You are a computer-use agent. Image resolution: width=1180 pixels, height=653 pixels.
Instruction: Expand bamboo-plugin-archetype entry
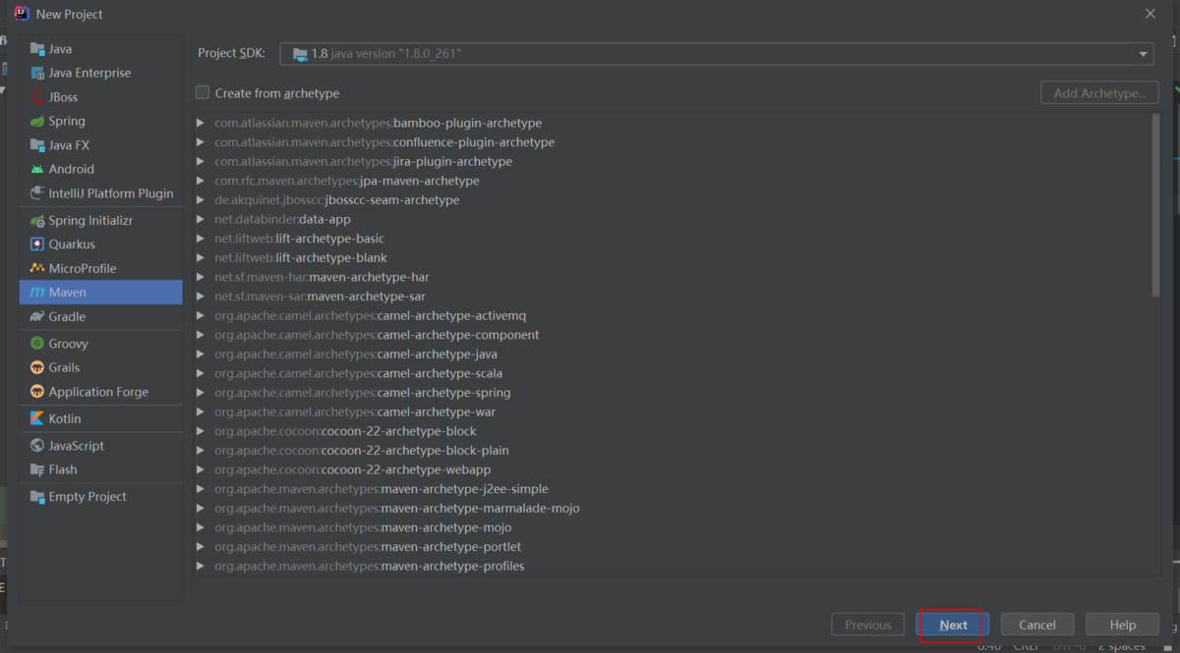(201, 123)
